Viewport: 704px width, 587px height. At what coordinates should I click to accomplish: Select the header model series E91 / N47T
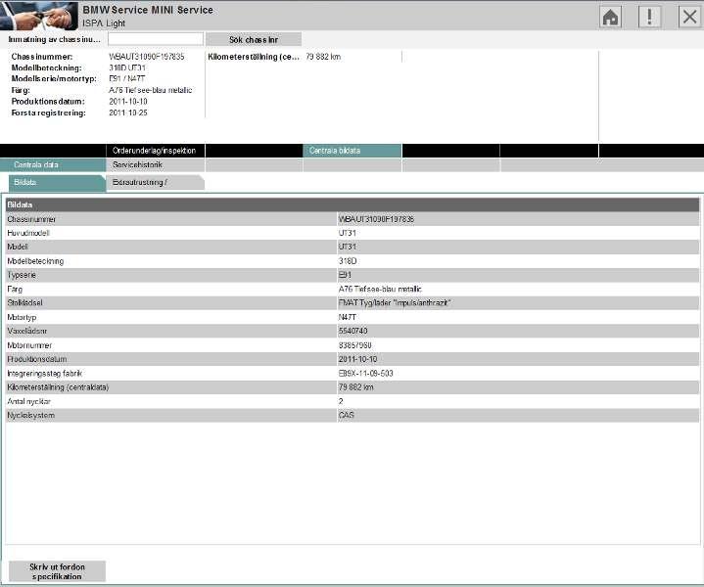coord(127,78)
